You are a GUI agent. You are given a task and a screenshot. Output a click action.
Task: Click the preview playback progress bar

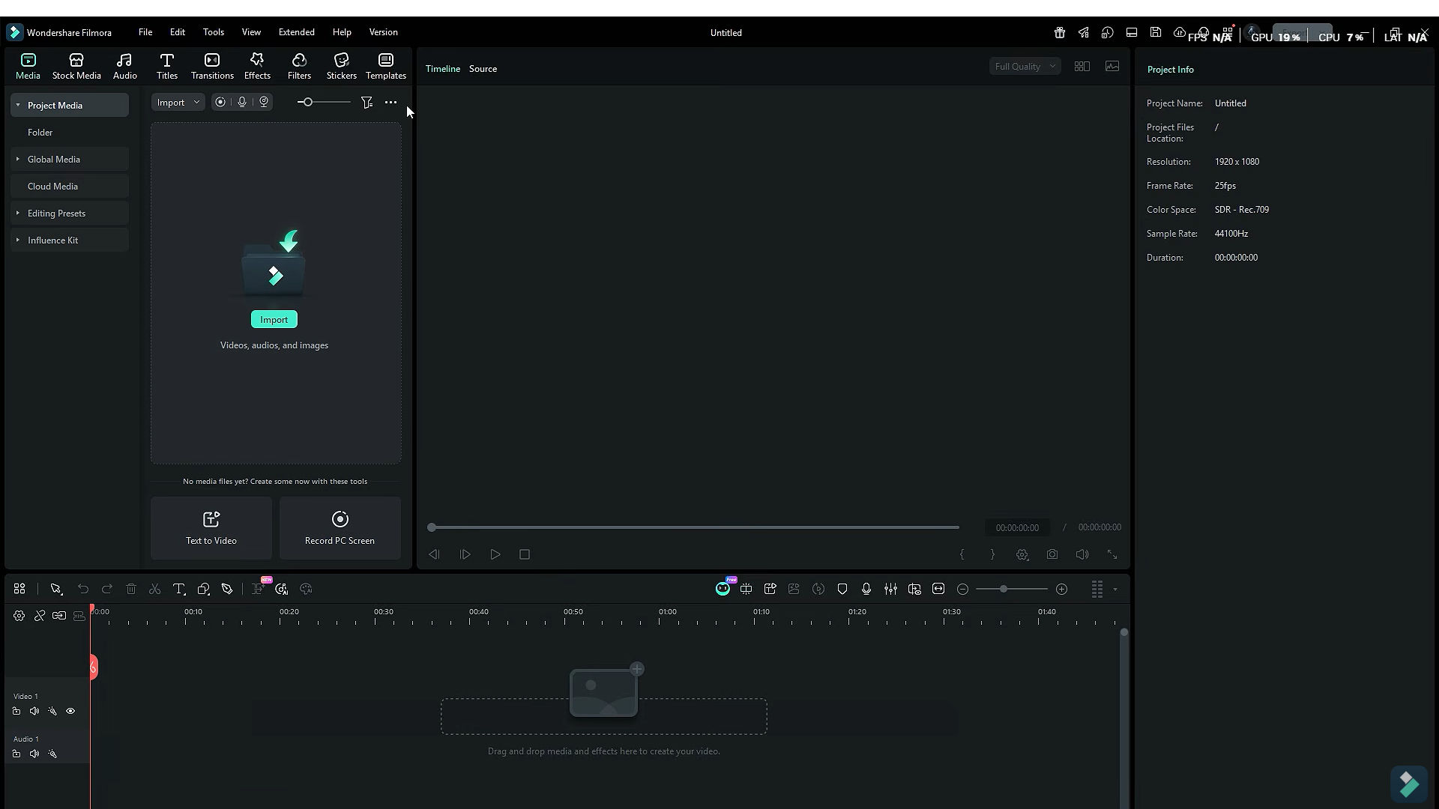[693, 527]
